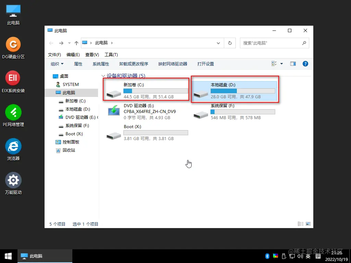Image resolution: width=351 pixels, height=263 pixels.
Task: Expand address bar history dropdown
Action: coord(218,43)
